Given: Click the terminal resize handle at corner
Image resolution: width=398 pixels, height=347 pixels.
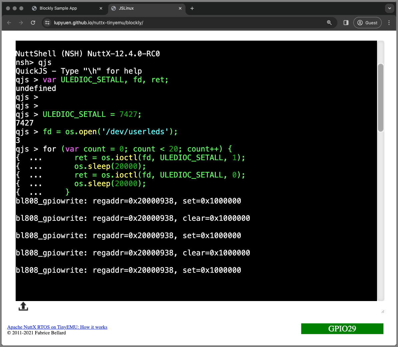Looking at the screenshot, I should [383, 311].
